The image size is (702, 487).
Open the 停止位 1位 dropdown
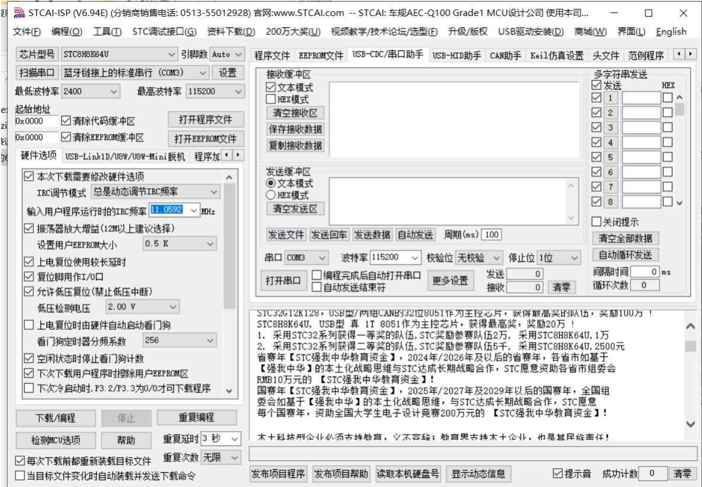tap(575, 257)
